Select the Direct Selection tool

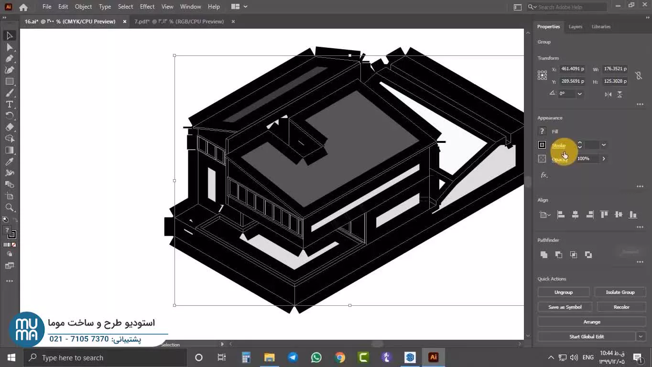tap(10, 47)
